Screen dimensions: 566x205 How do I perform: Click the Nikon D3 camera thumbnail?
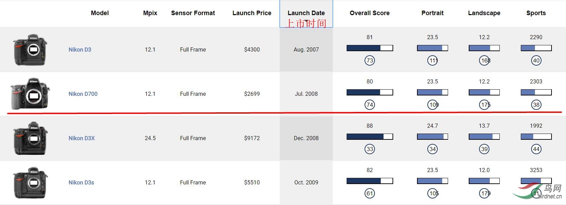pos(30,50)
